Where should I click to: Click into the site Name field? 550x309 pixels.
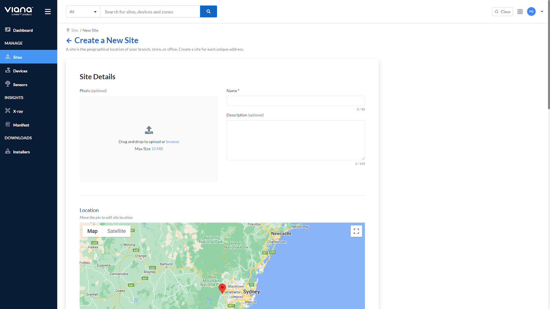[295, 101]
